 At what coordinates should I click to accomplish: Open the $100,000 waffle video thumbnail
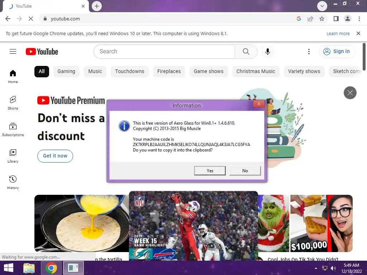[305, 223]
